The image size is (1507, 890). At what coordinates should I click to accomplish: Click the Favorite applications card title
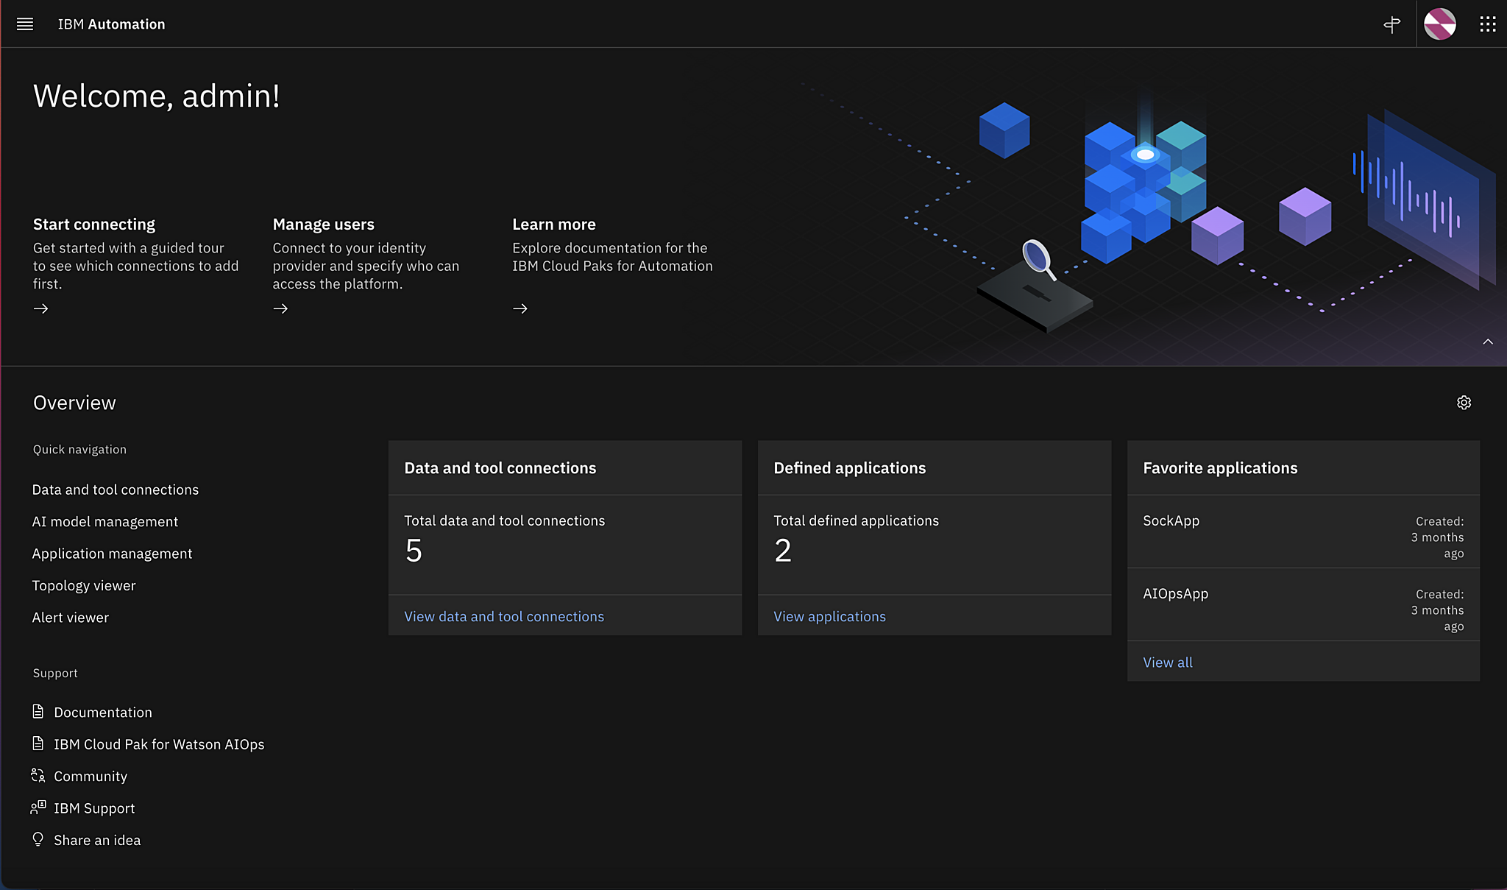(1220, 467)
